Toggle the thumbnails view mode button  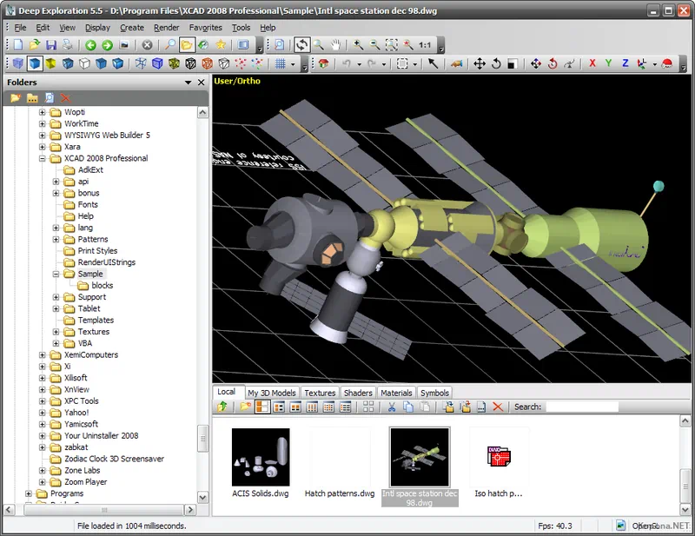263,407
